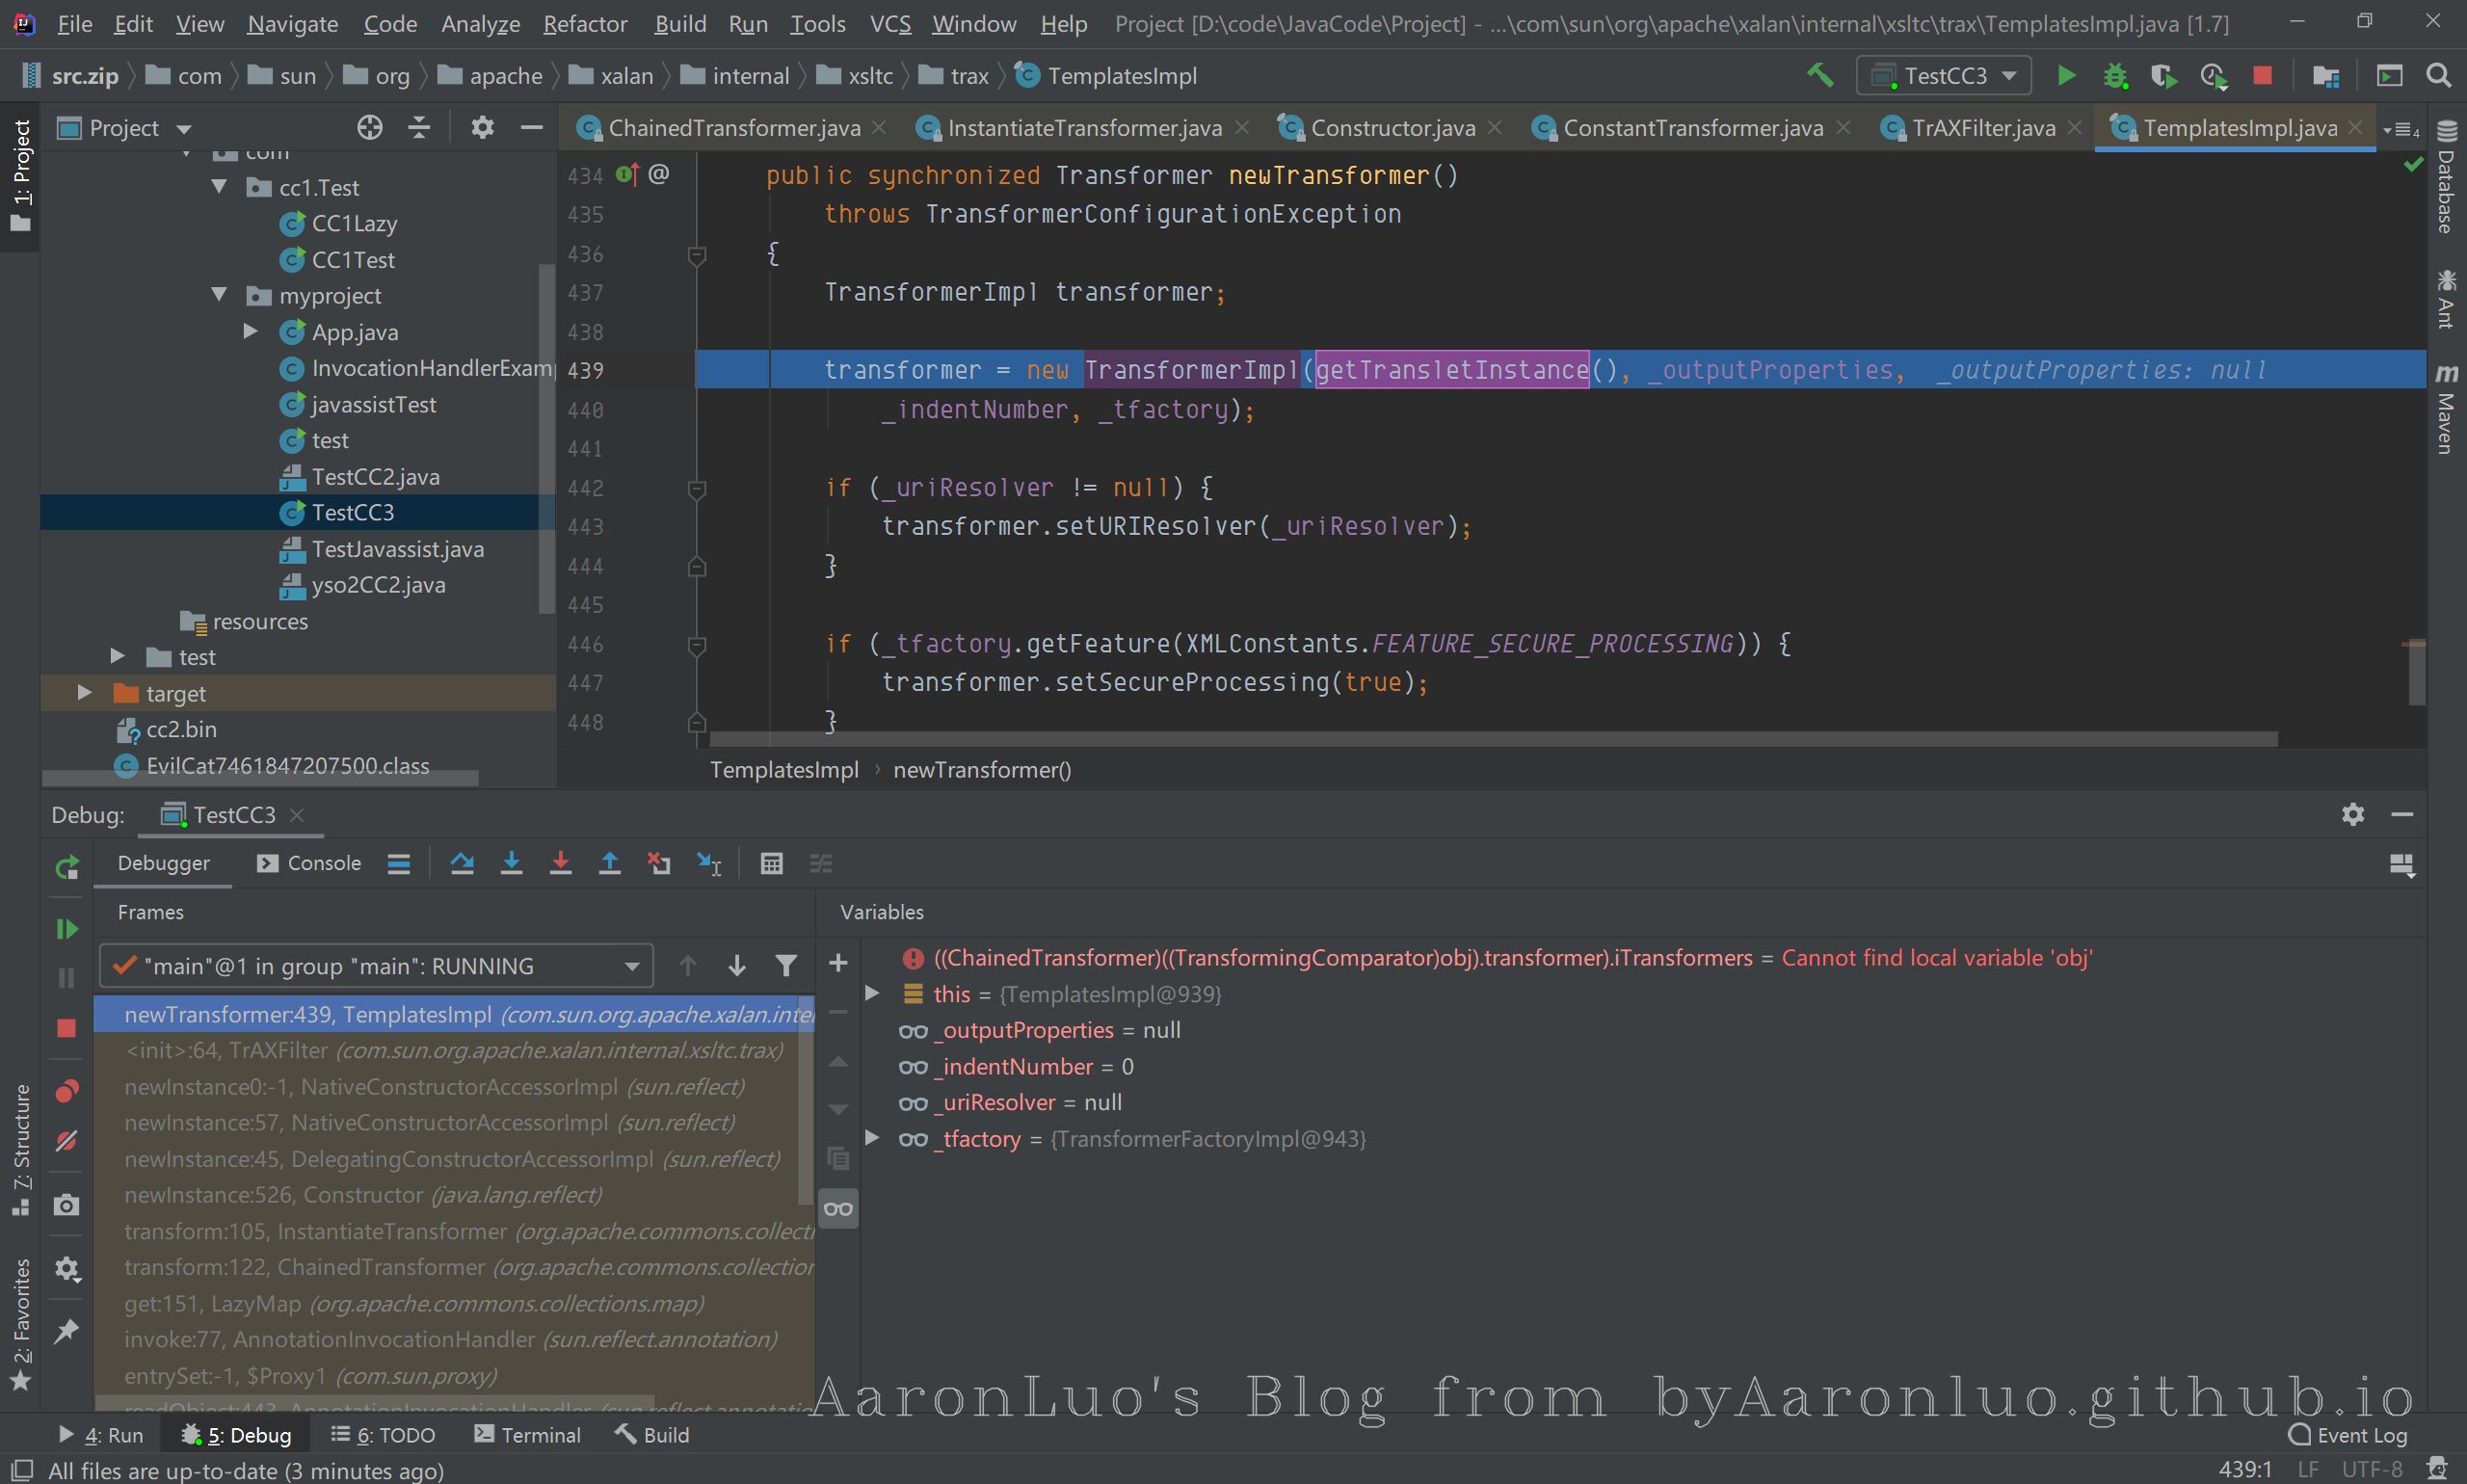The height and width of the screenshot is (1484, 2467).
Task: Open the Refactor menu
Action: click(584, 23)
